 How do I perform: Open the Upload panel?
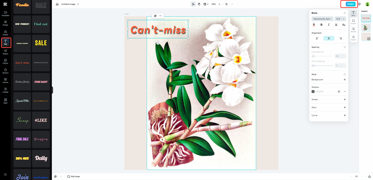(x=5, y=33)
